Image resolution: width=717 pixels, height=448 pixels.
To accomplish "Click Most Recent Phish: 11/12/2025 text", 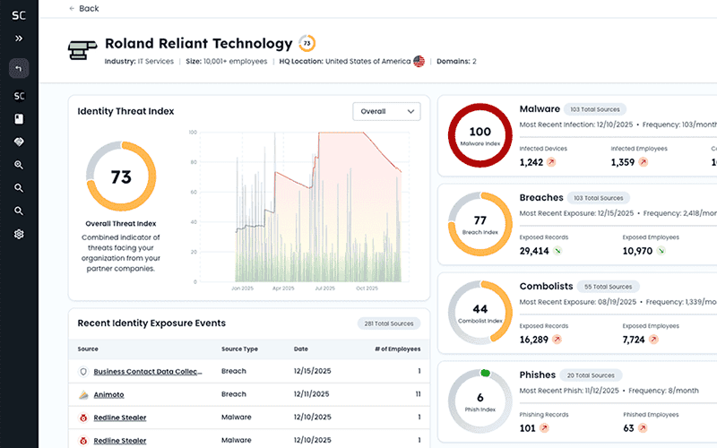I will pyautogui.click(x=569, y=391).
